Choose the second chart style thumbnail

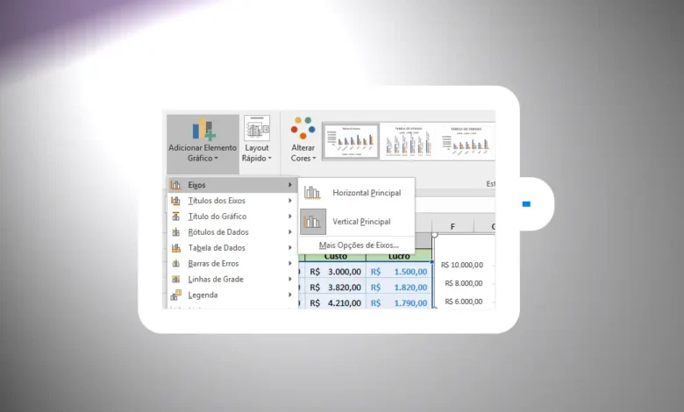[x=410, y=140]
